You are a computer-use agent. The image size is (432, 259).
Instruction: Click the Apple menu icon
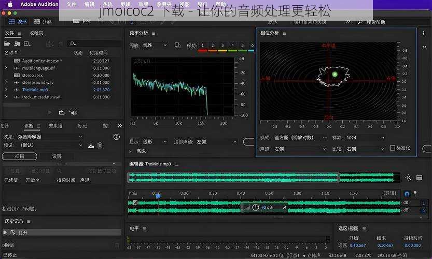tap(10, 4)
